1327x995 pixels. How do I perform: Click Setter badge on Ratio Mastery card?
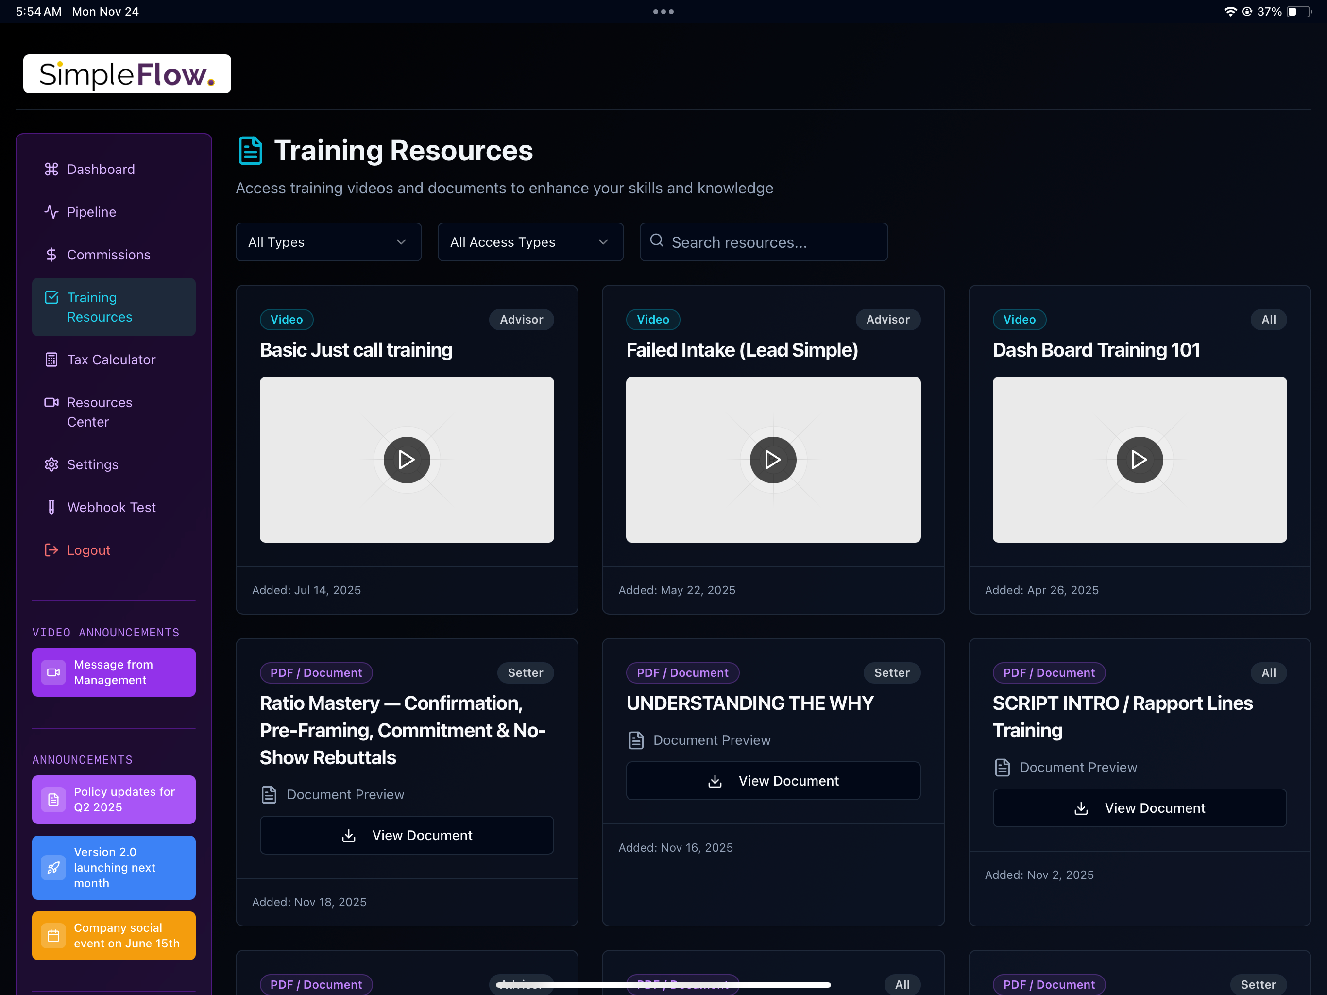pyautogui.click(x=525, y=673)
